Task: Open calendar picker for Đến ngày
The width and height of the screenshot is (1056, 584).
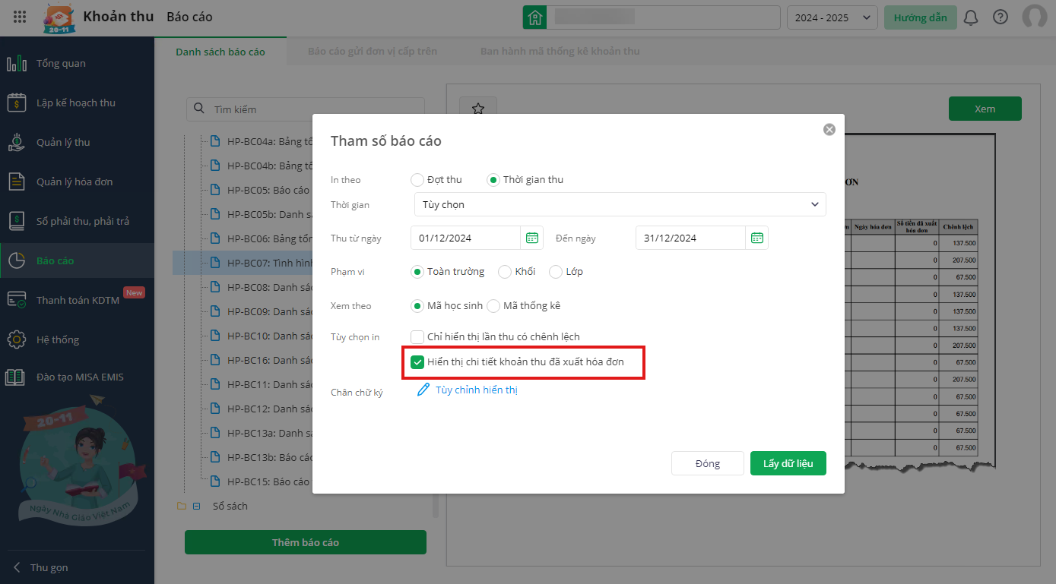Action: point(757,238)
